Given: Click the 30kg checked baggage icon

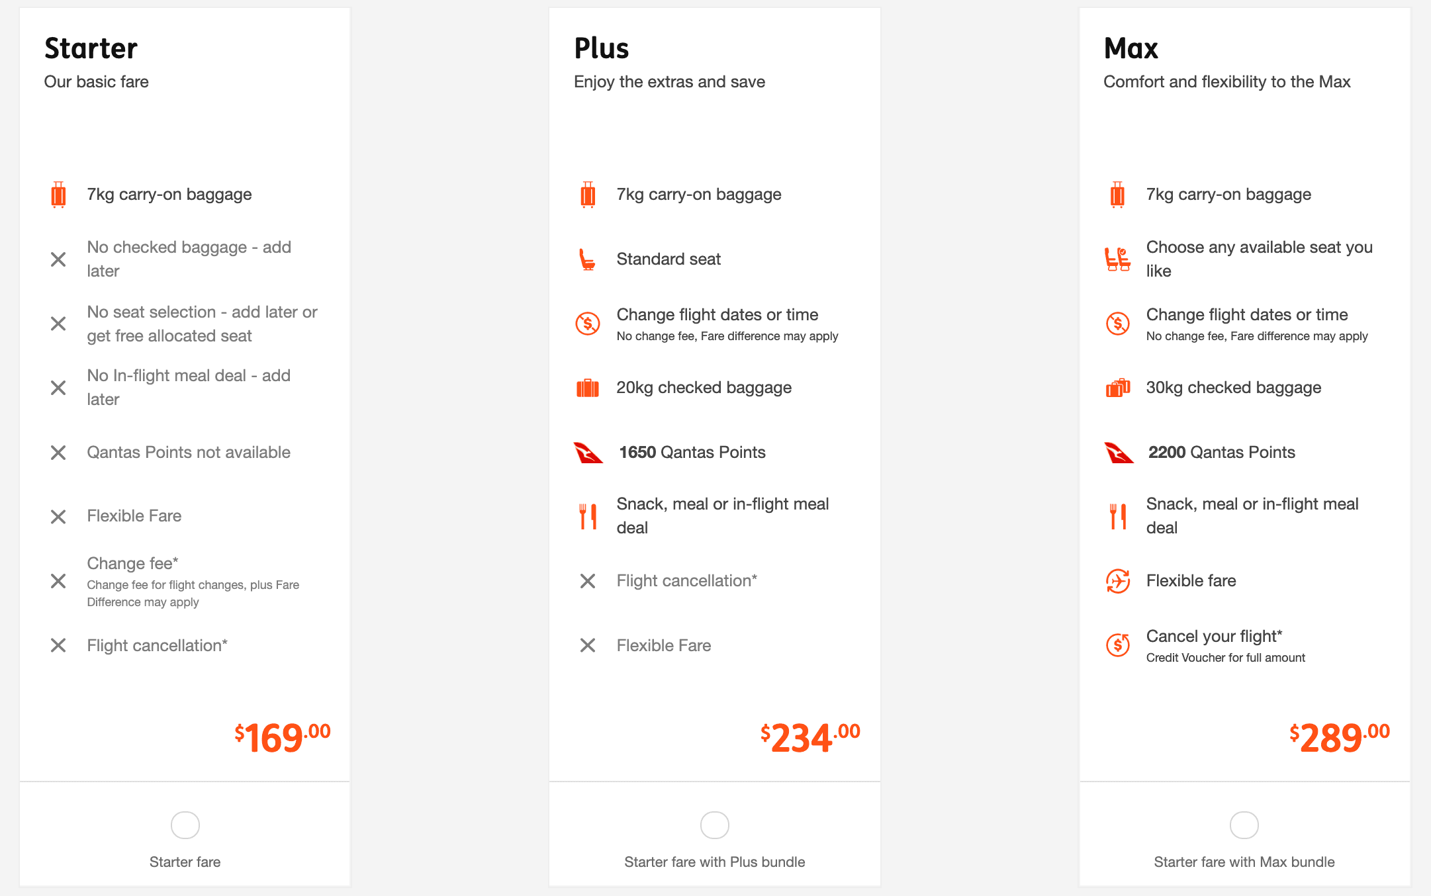Looking at the screenshot, I should click(x=1117, y=388).
